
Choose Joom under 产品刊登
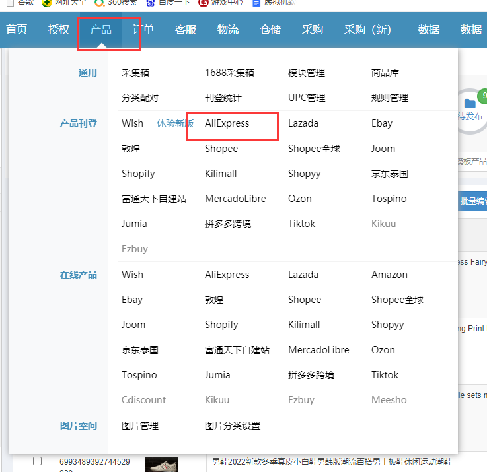383,149
